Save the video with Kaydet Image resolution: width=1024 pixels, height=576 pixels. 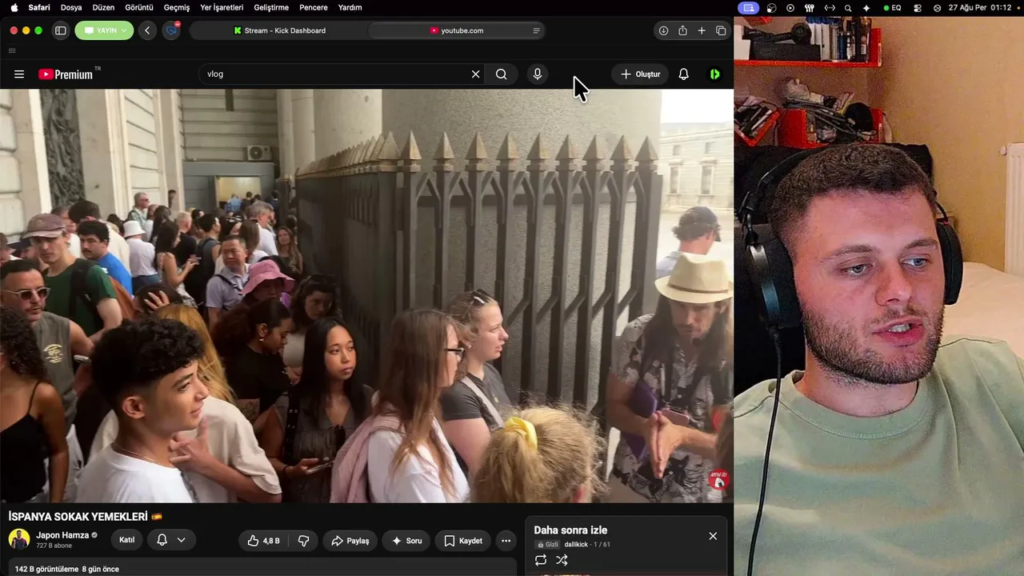click(463, 541)
